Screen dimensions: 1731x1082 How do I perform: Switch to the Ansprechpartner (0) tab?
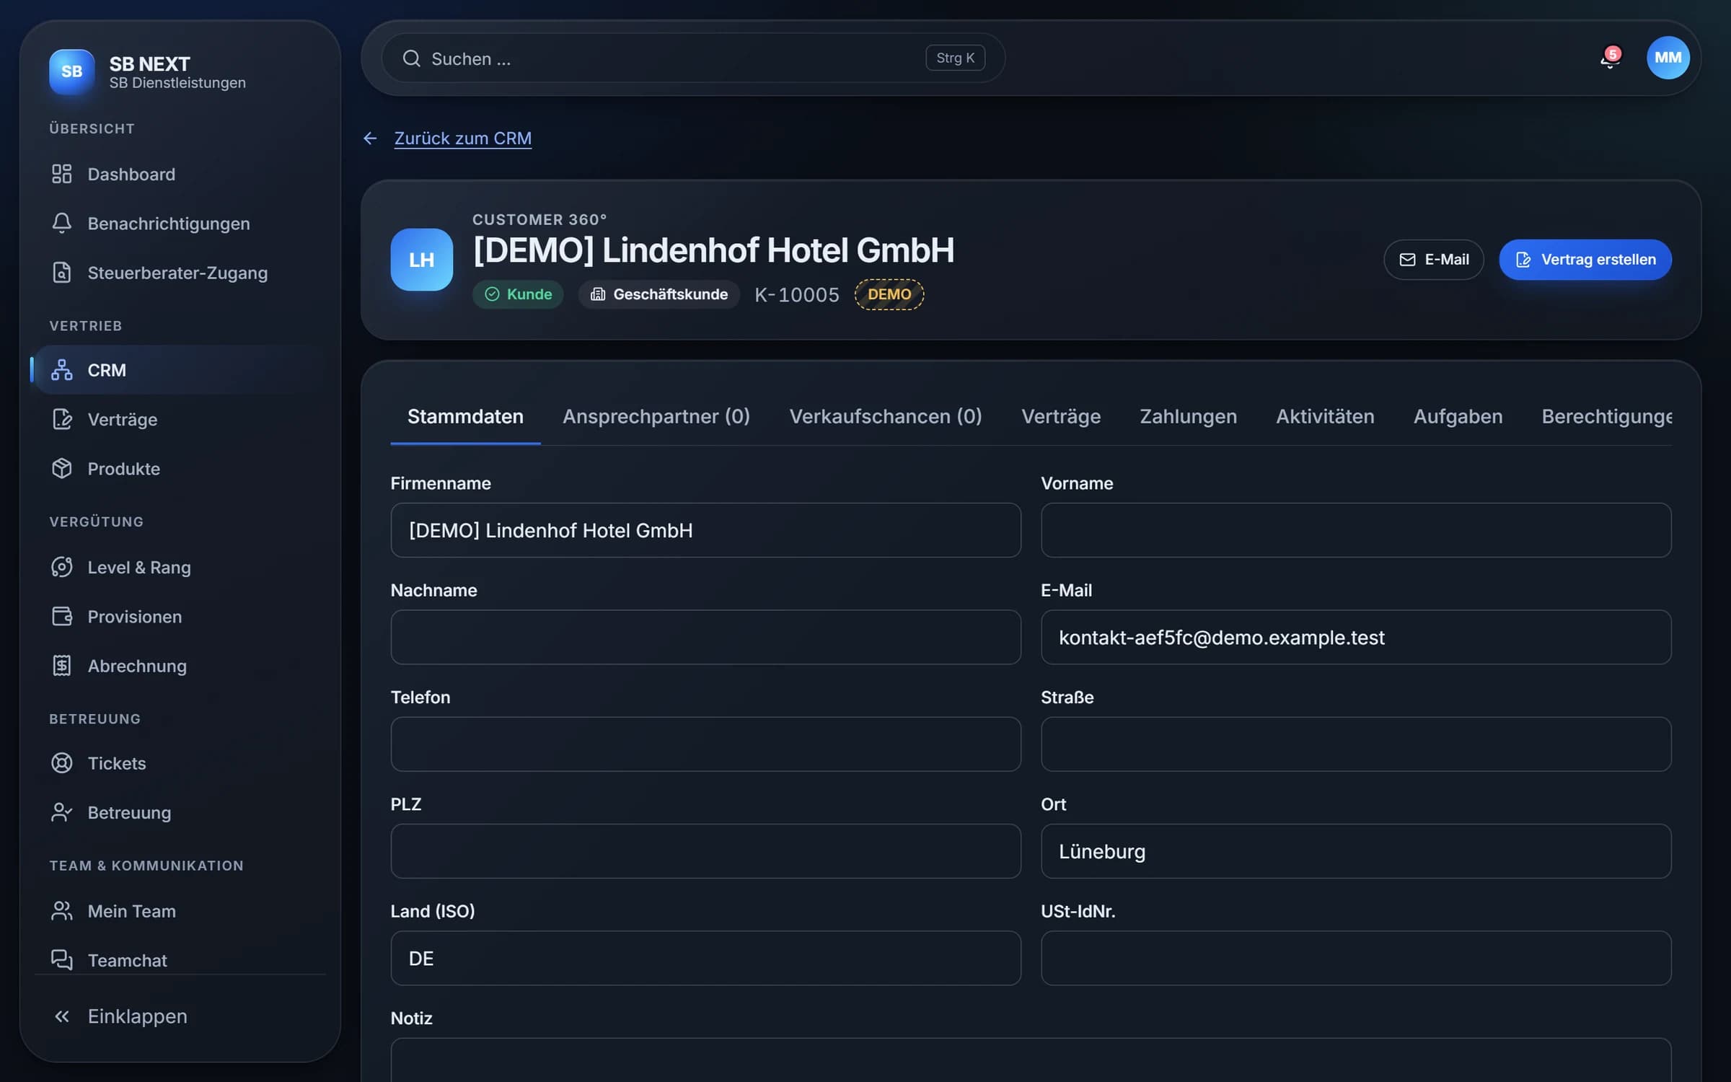pyautogui.click(x=656, y=416)
